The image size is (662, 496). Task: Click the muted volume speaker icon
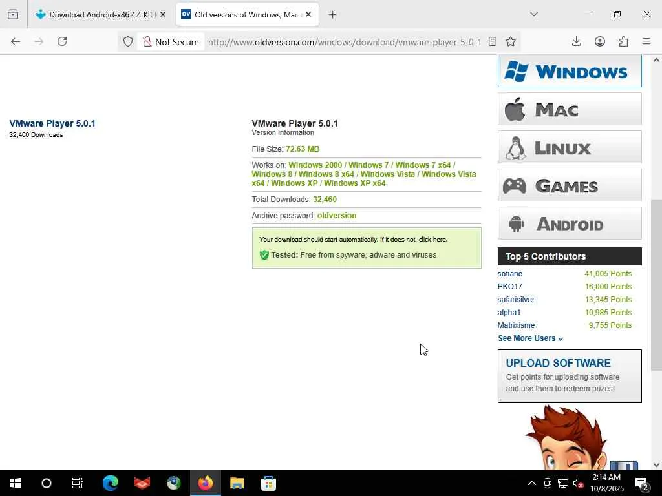(x=578, y=483)
